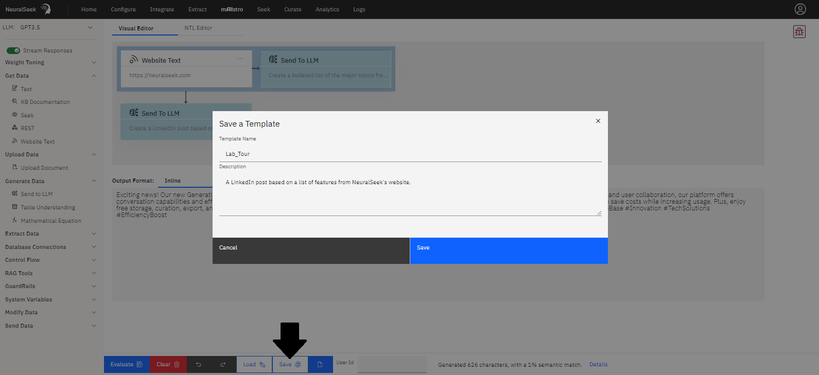Viewport: 819px width, 375px height.
Task: Click the Template Name input field
Action: [410, 154]
